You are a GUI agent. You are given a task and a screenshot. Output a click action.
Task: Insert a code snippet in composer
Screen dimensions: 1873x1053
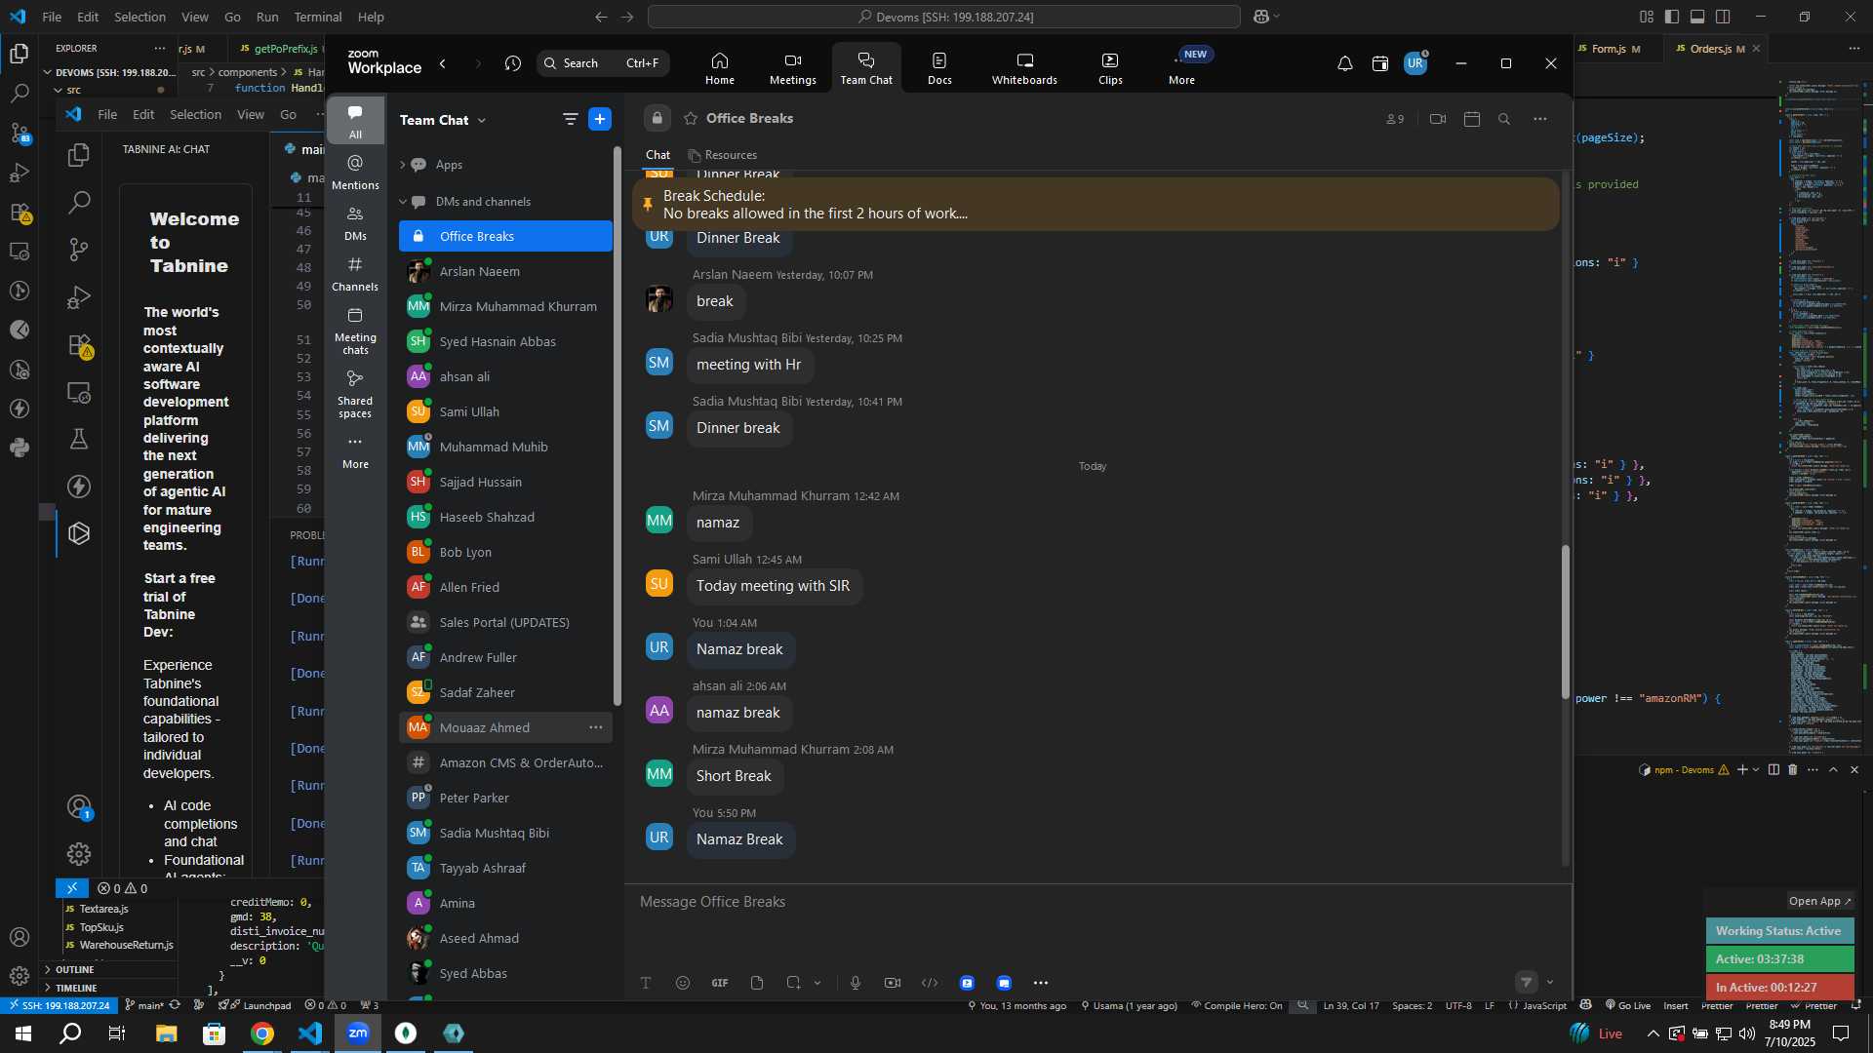(x=930, y=983)
